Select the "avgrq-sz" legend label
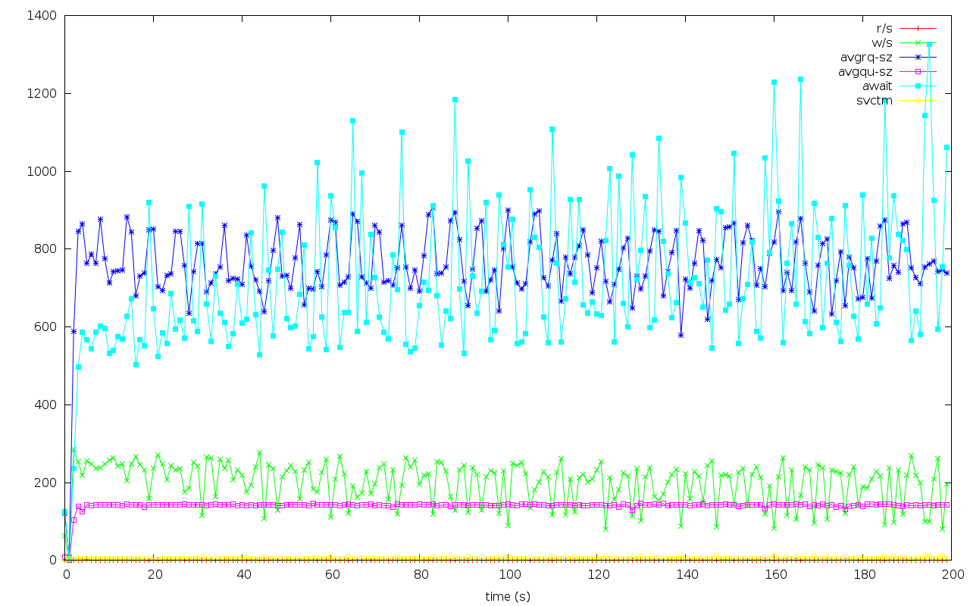970x606 pixels. [x=866, y=57]
